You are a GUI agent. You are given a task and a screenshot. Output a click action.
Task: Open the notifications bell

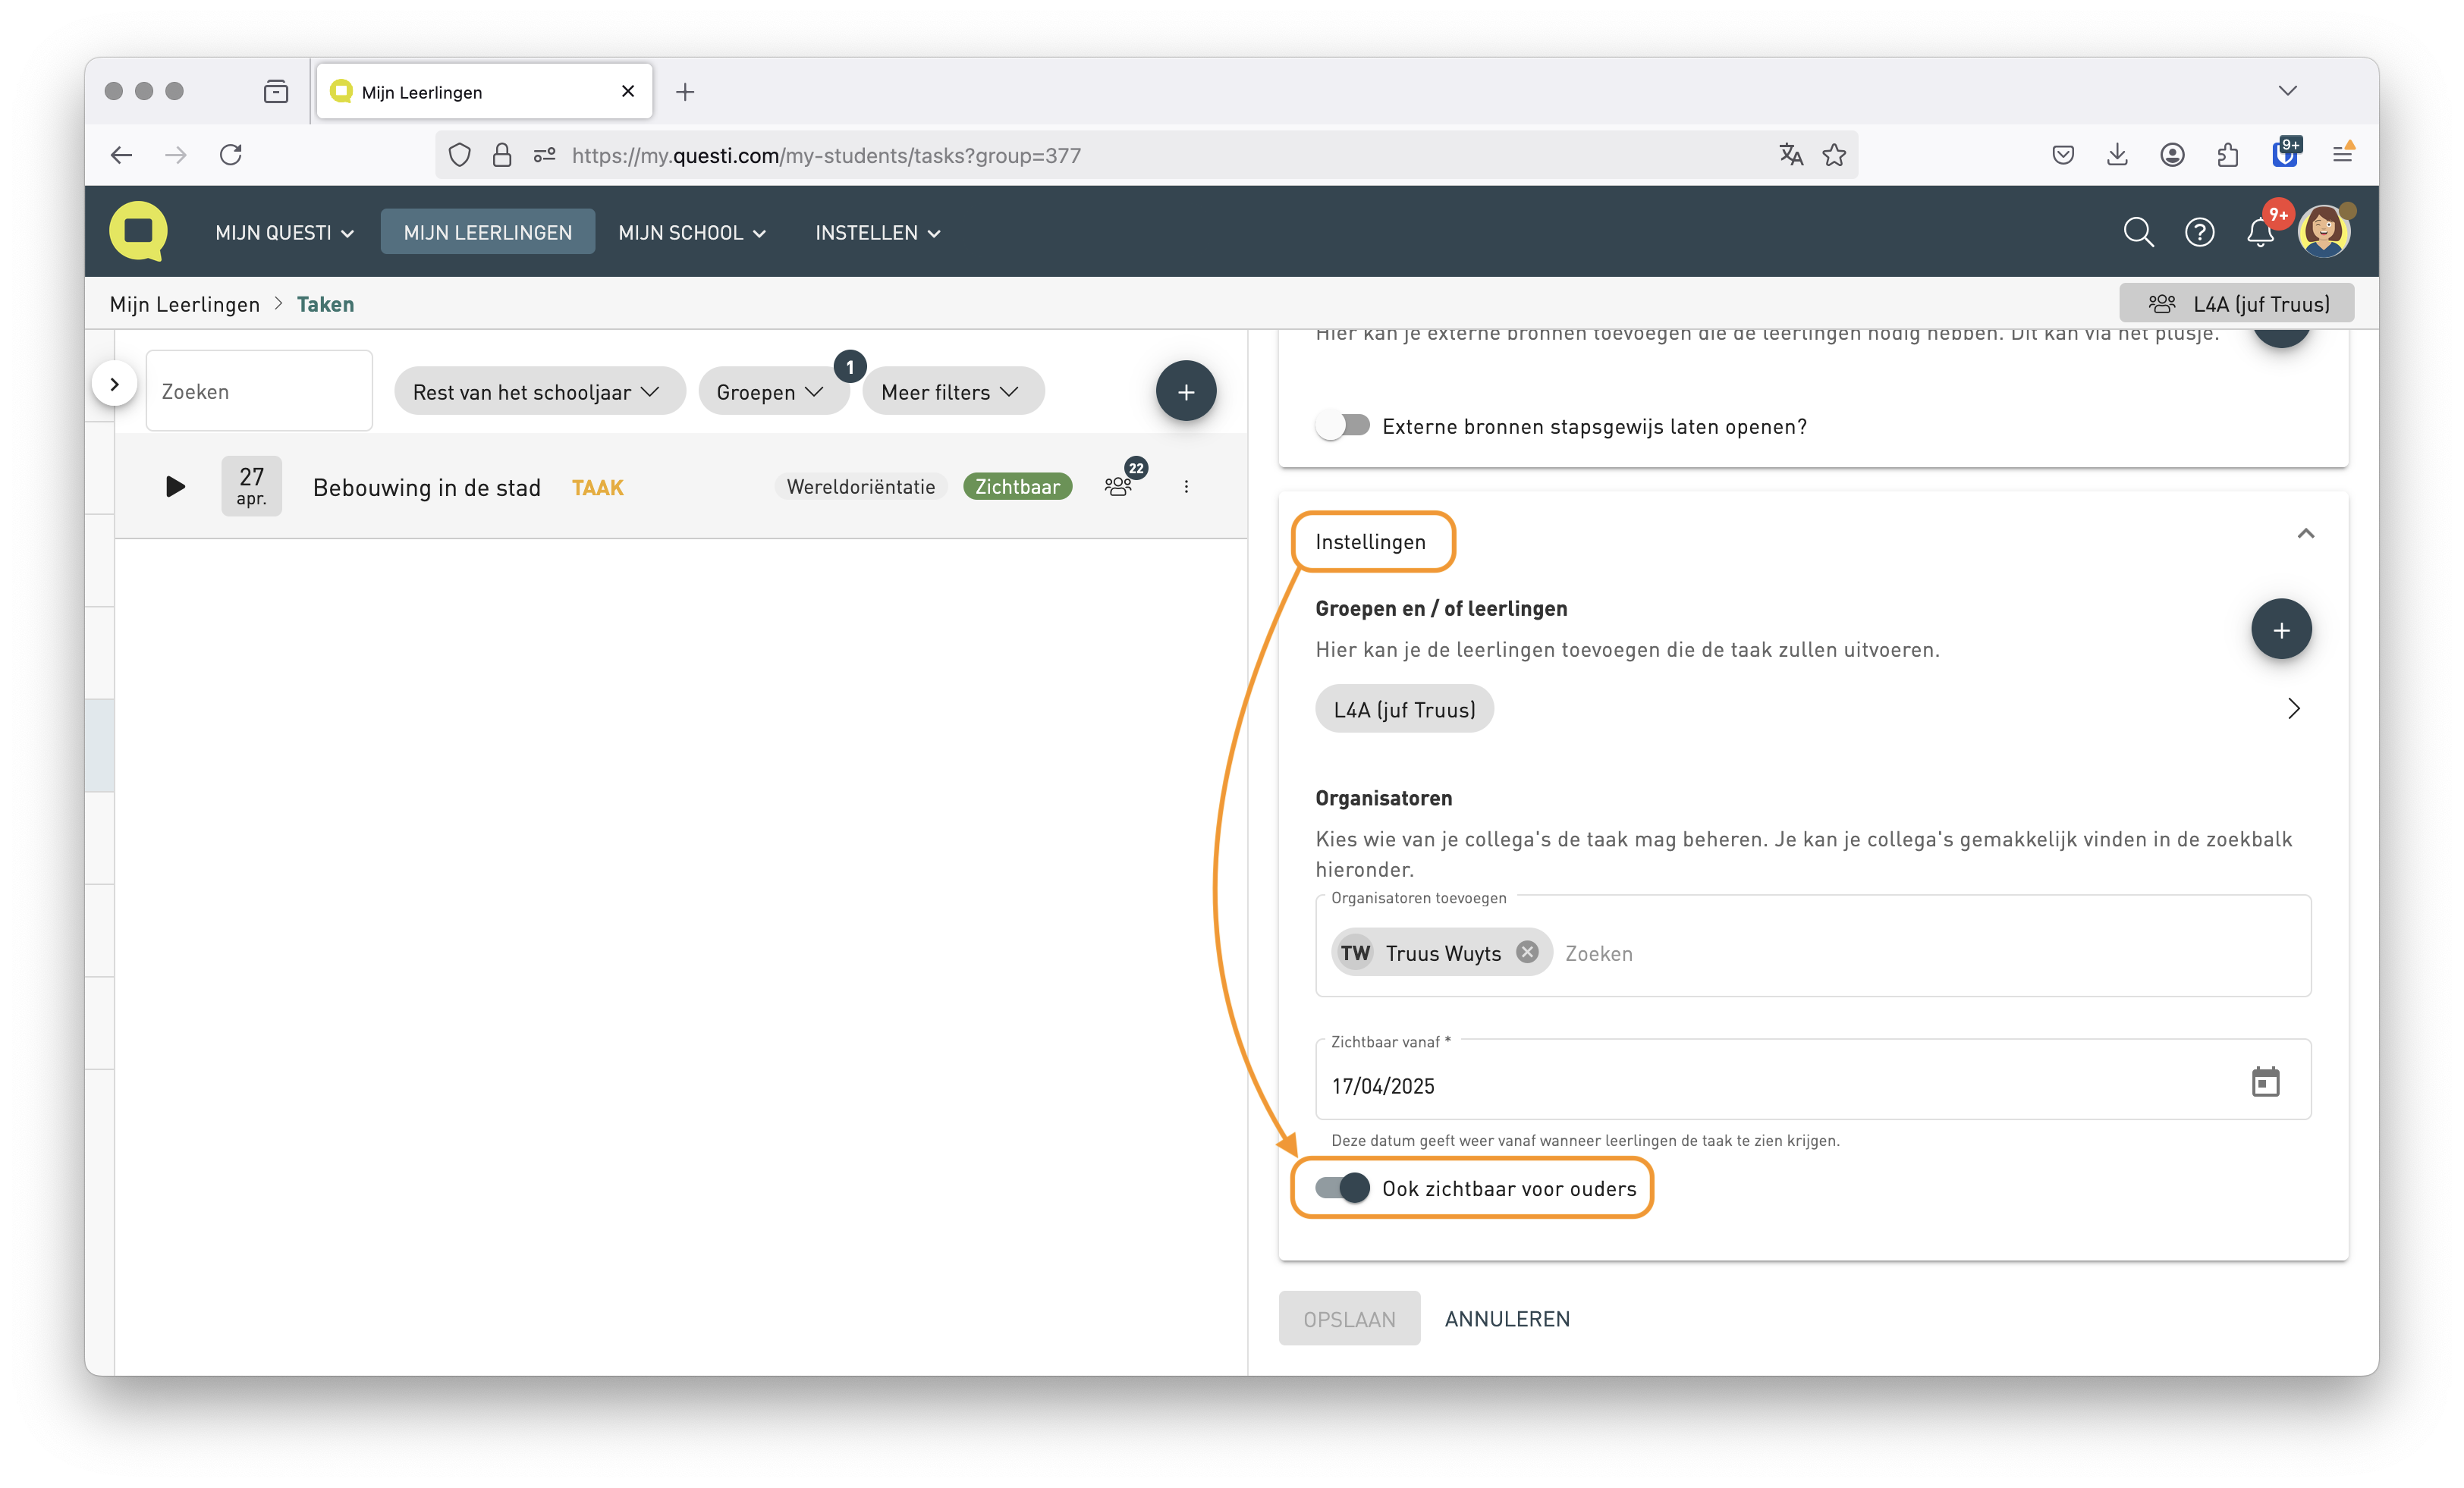click(2260, 233)
